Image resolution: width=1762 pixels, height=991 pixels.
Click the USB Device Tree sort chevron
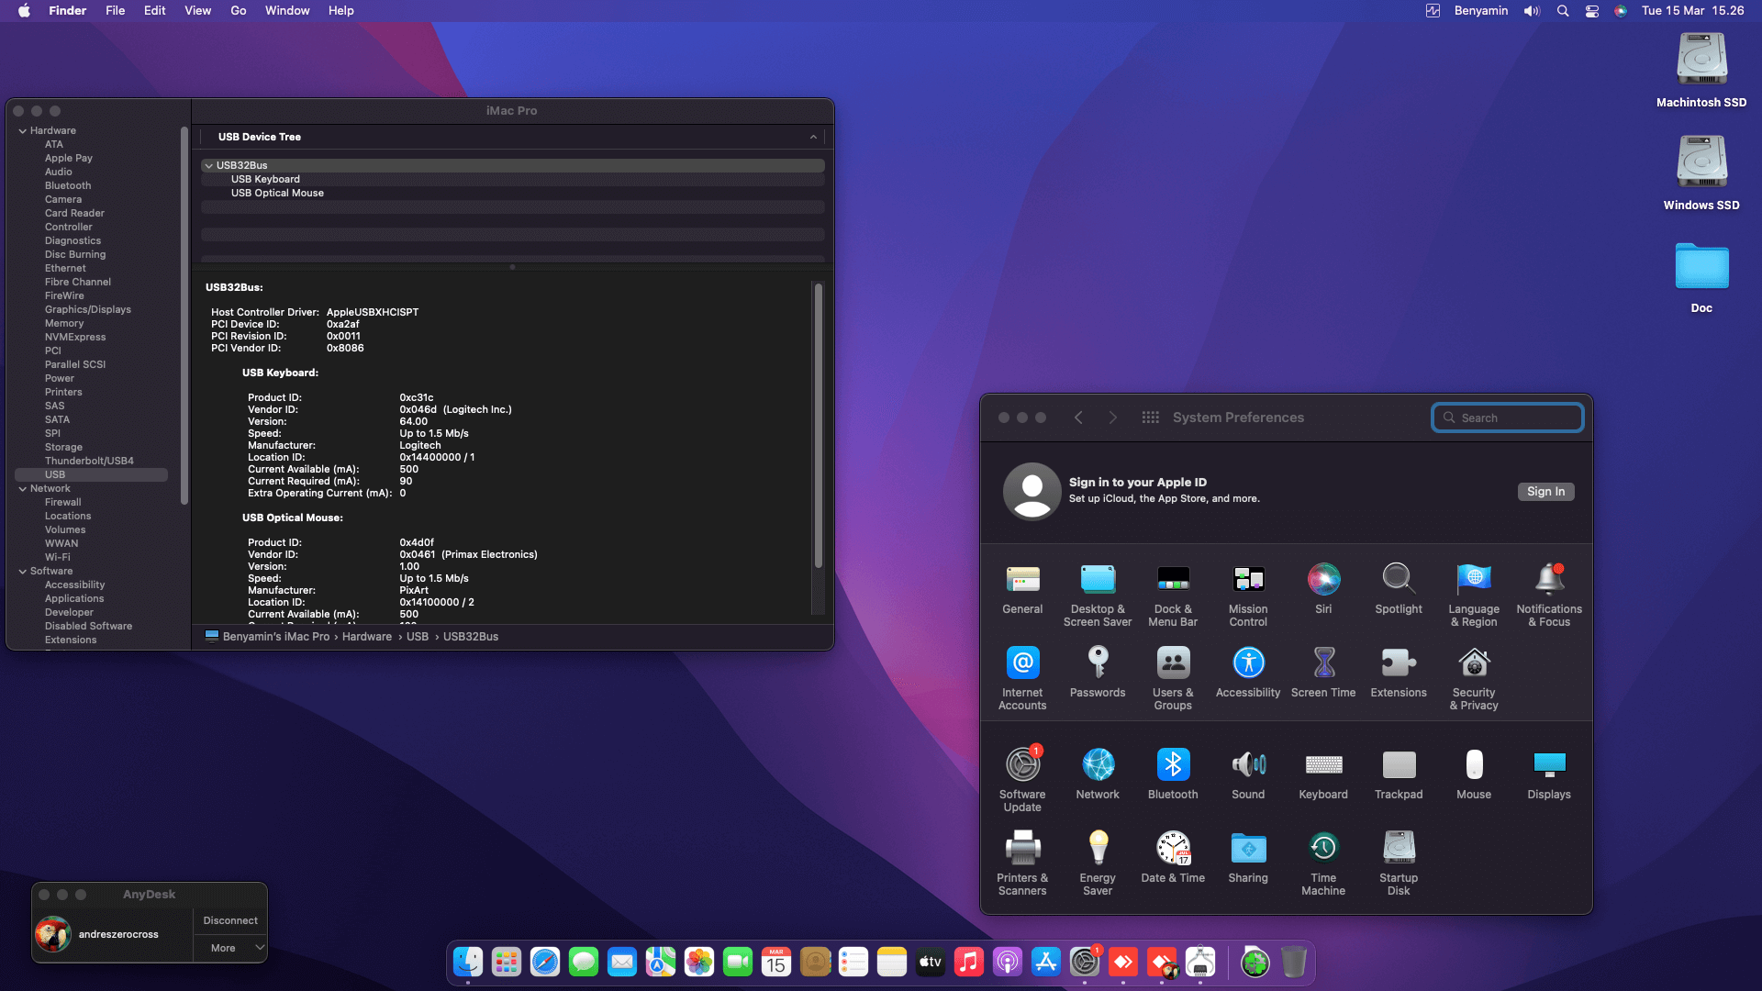[813, 138]
